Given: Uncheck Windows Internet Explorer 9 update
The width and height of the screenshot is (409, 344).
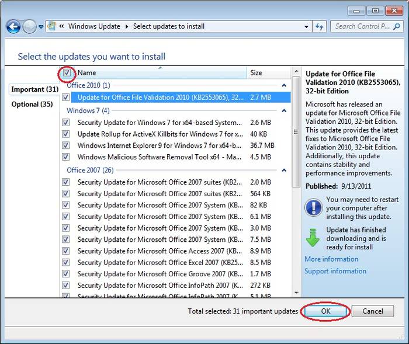Looking at the screenshot, I should (66, 145).
